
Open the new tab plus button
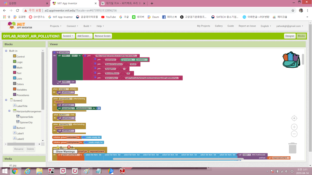tap(152, 3)
